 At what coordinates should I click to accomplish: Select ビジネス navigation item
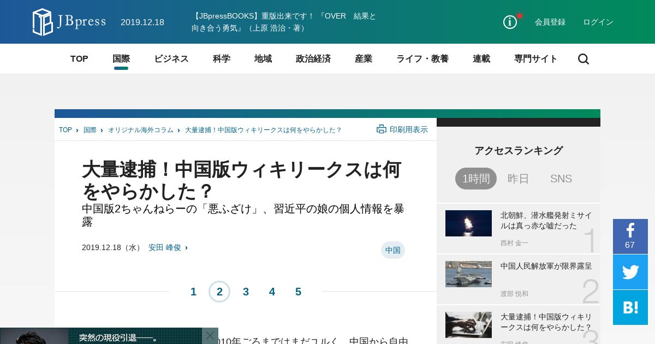click(171, 59)
